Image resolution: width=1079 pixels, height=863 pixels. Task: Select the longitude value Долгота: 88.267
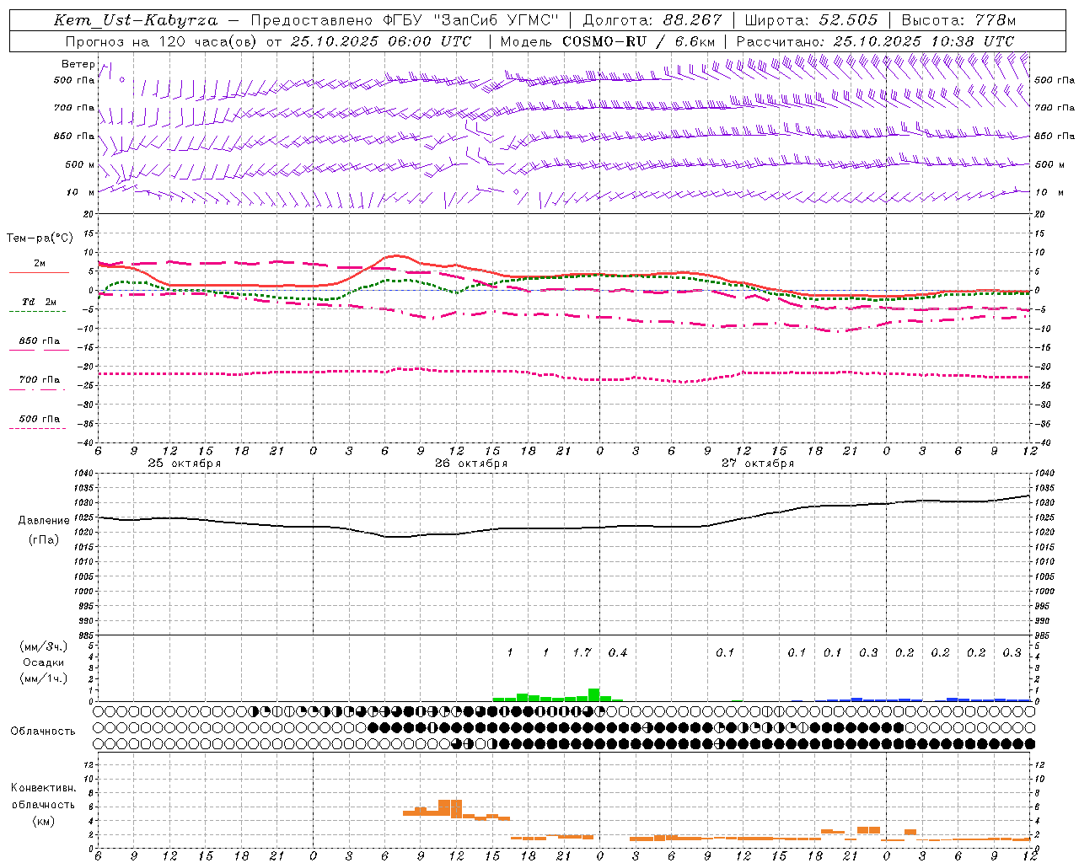pyautogui.click(x=652, y=20)
